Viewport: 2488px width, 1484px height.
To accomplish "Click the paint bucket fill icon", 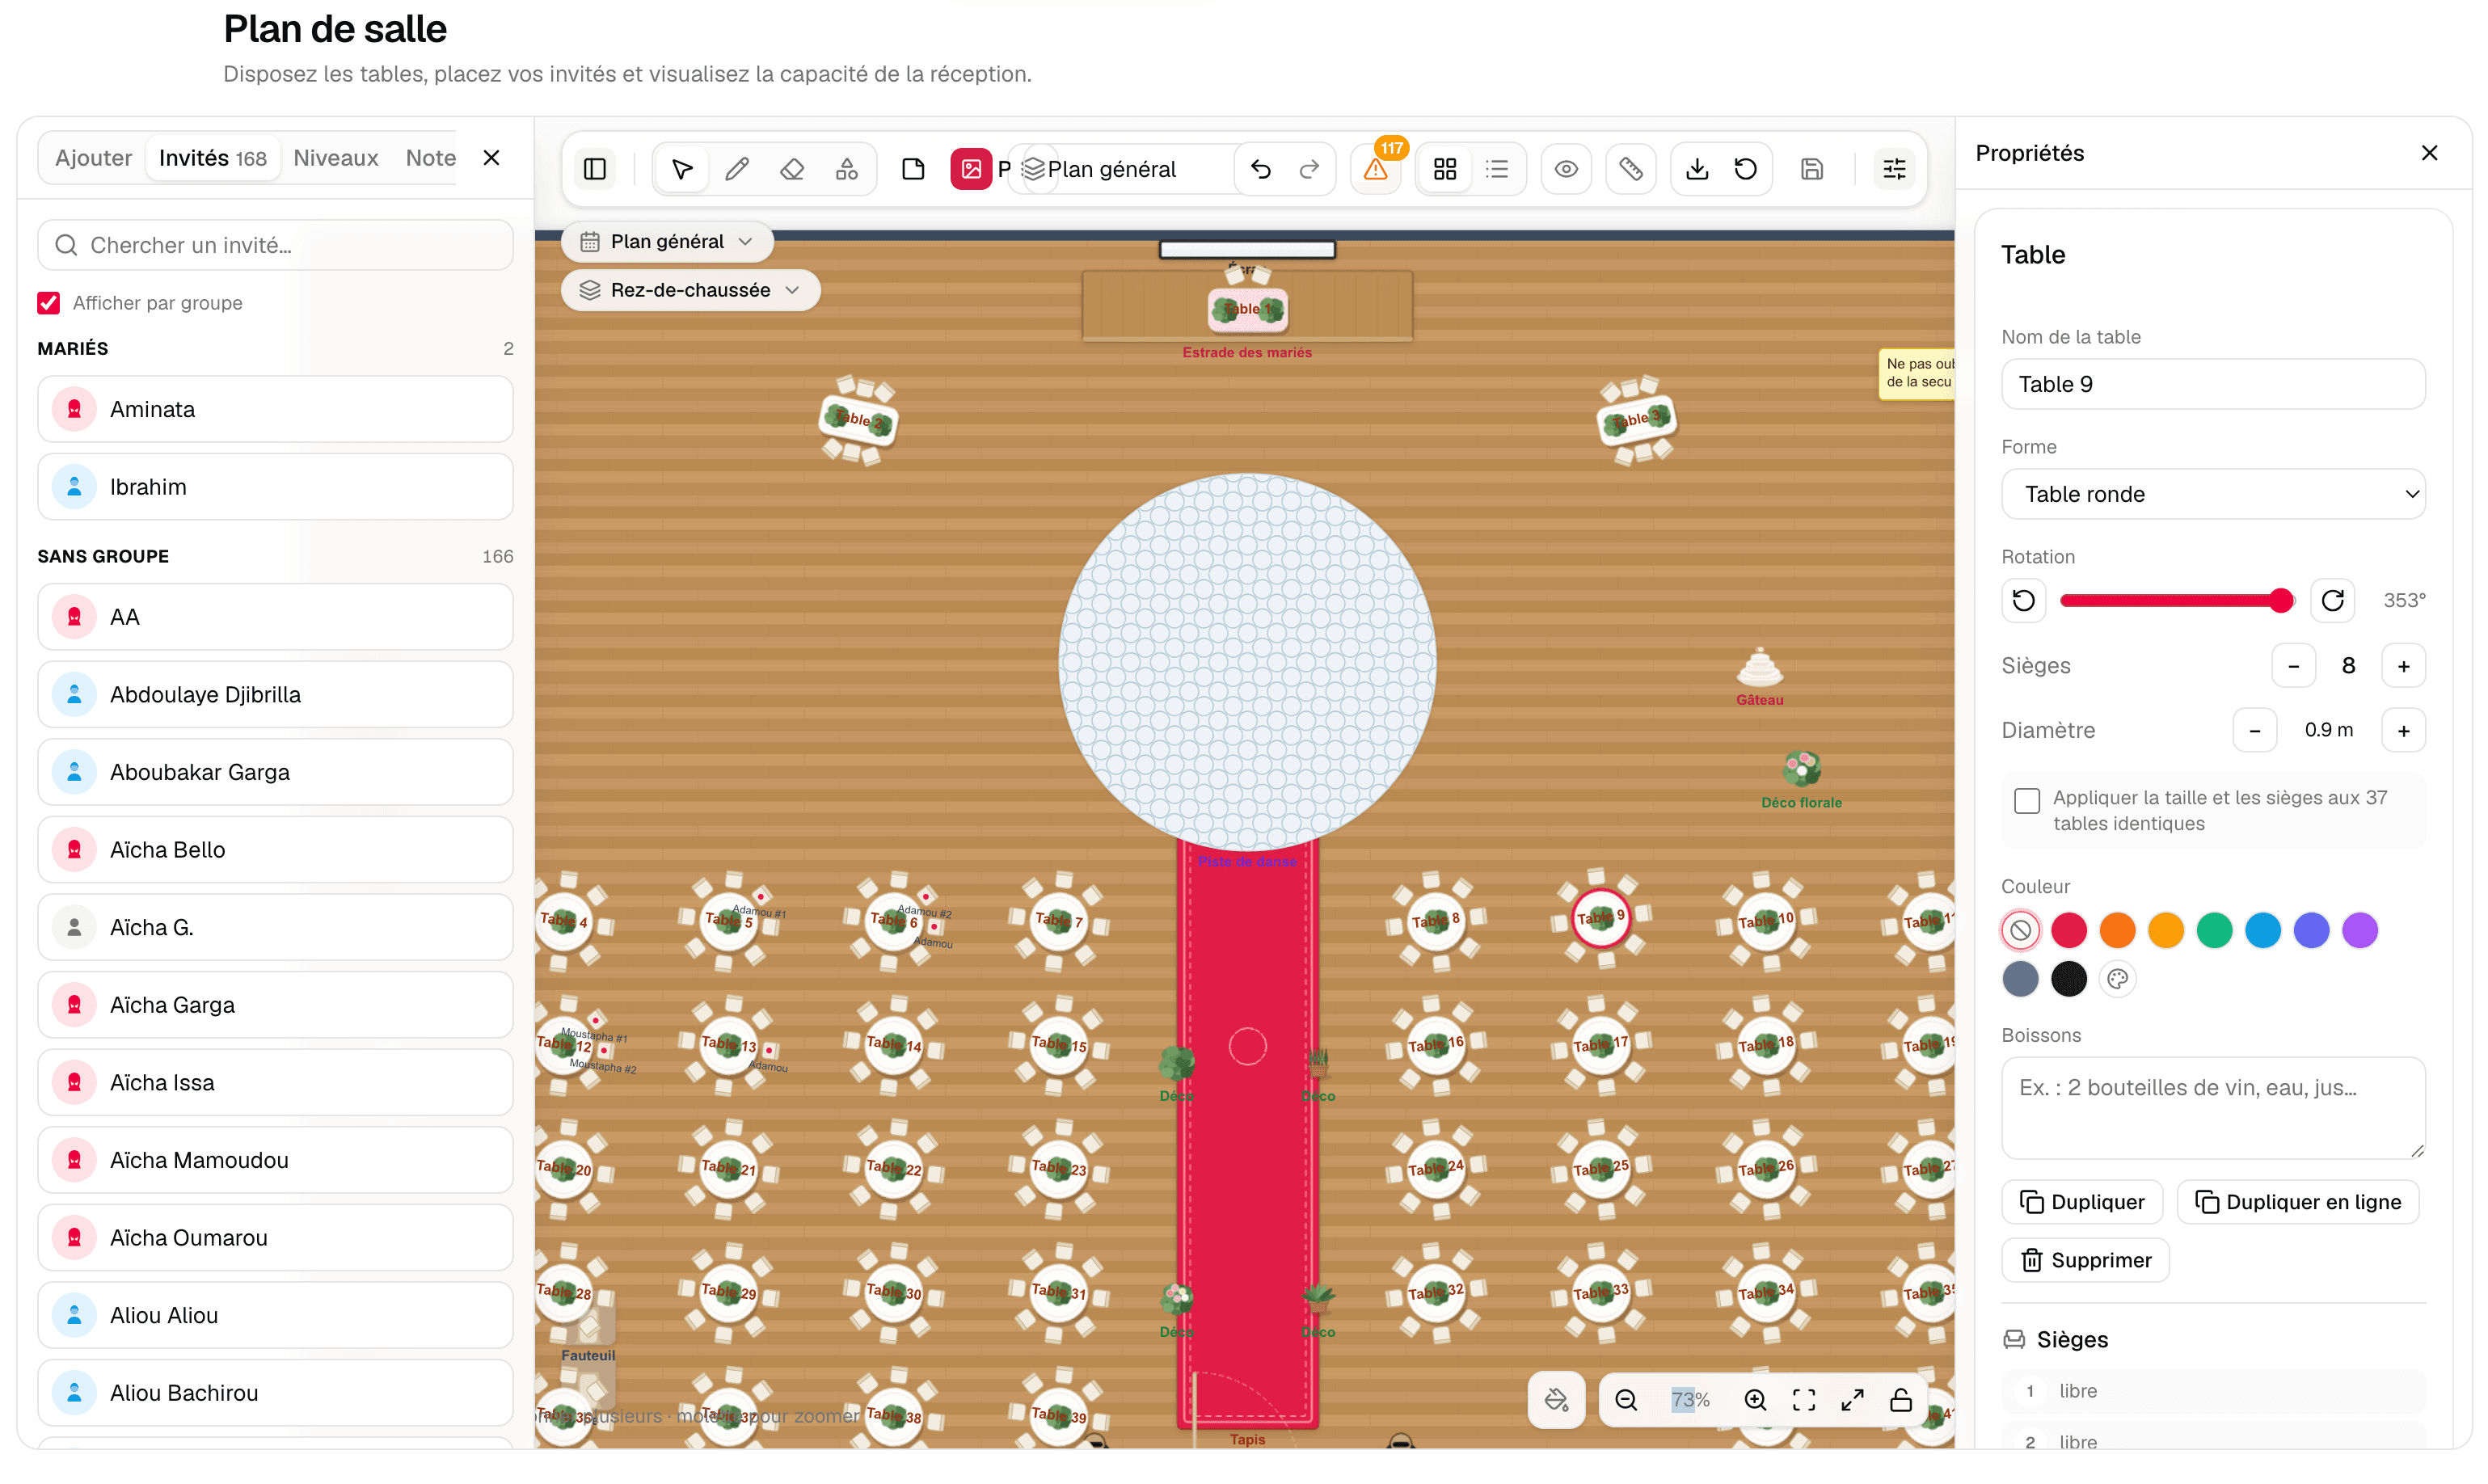I will (x=1557, y=1400).
